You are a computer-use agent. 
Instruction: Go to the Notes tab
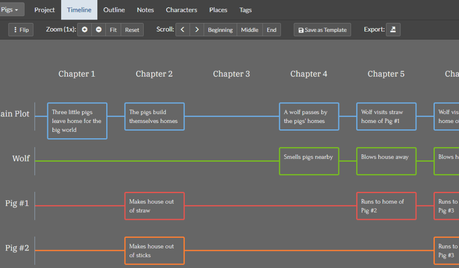(145, 10)
